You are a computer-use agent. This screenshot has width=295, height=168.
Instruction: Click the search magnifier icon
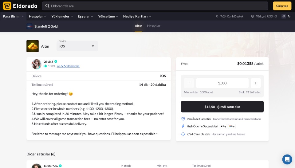(x=47, y=6)
